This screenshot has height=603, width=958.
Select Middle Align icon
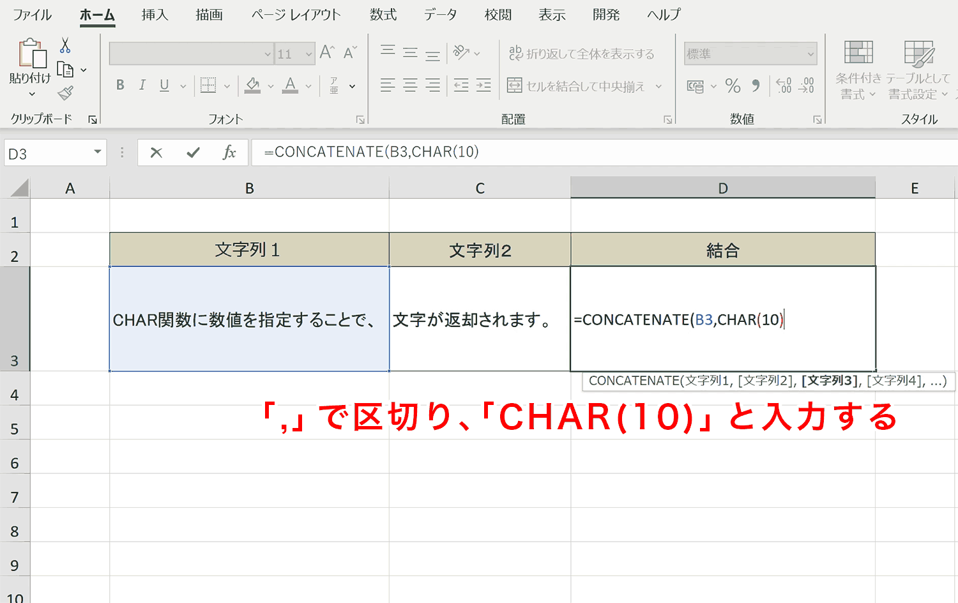[410, 53]
